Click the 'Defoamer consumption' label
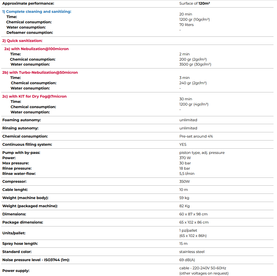277x276 pixels. pos(30,33)
